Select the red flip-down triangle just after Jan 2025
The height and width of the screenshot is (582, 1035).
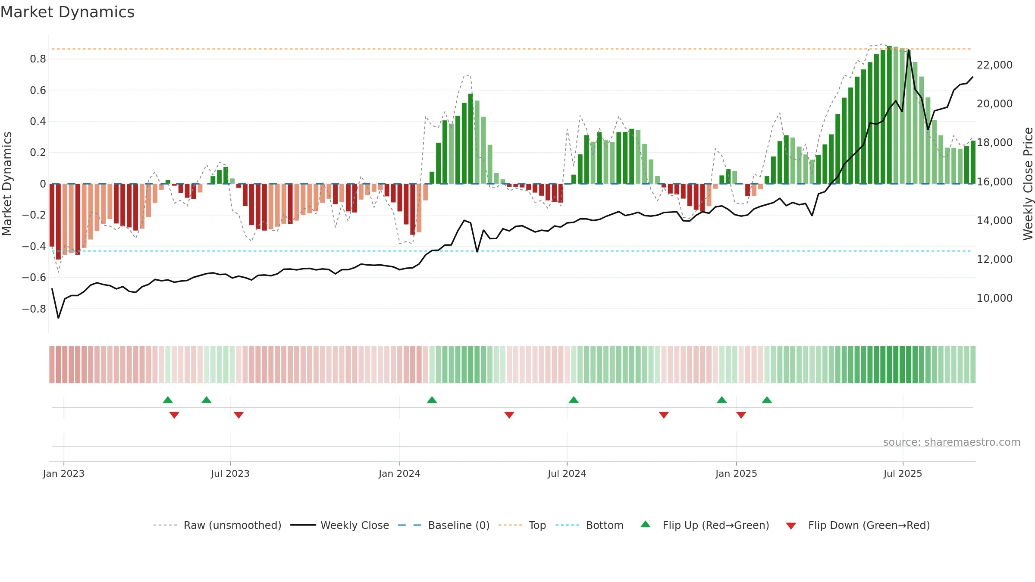(x=741, y=415)
